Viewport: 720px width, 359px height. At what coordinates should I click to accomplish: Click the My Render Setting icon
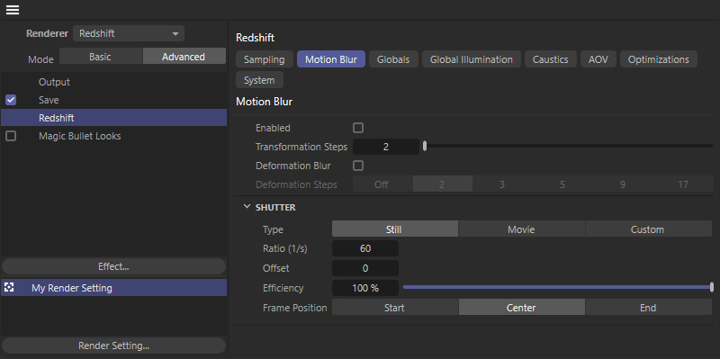click(x=9, y=287)
